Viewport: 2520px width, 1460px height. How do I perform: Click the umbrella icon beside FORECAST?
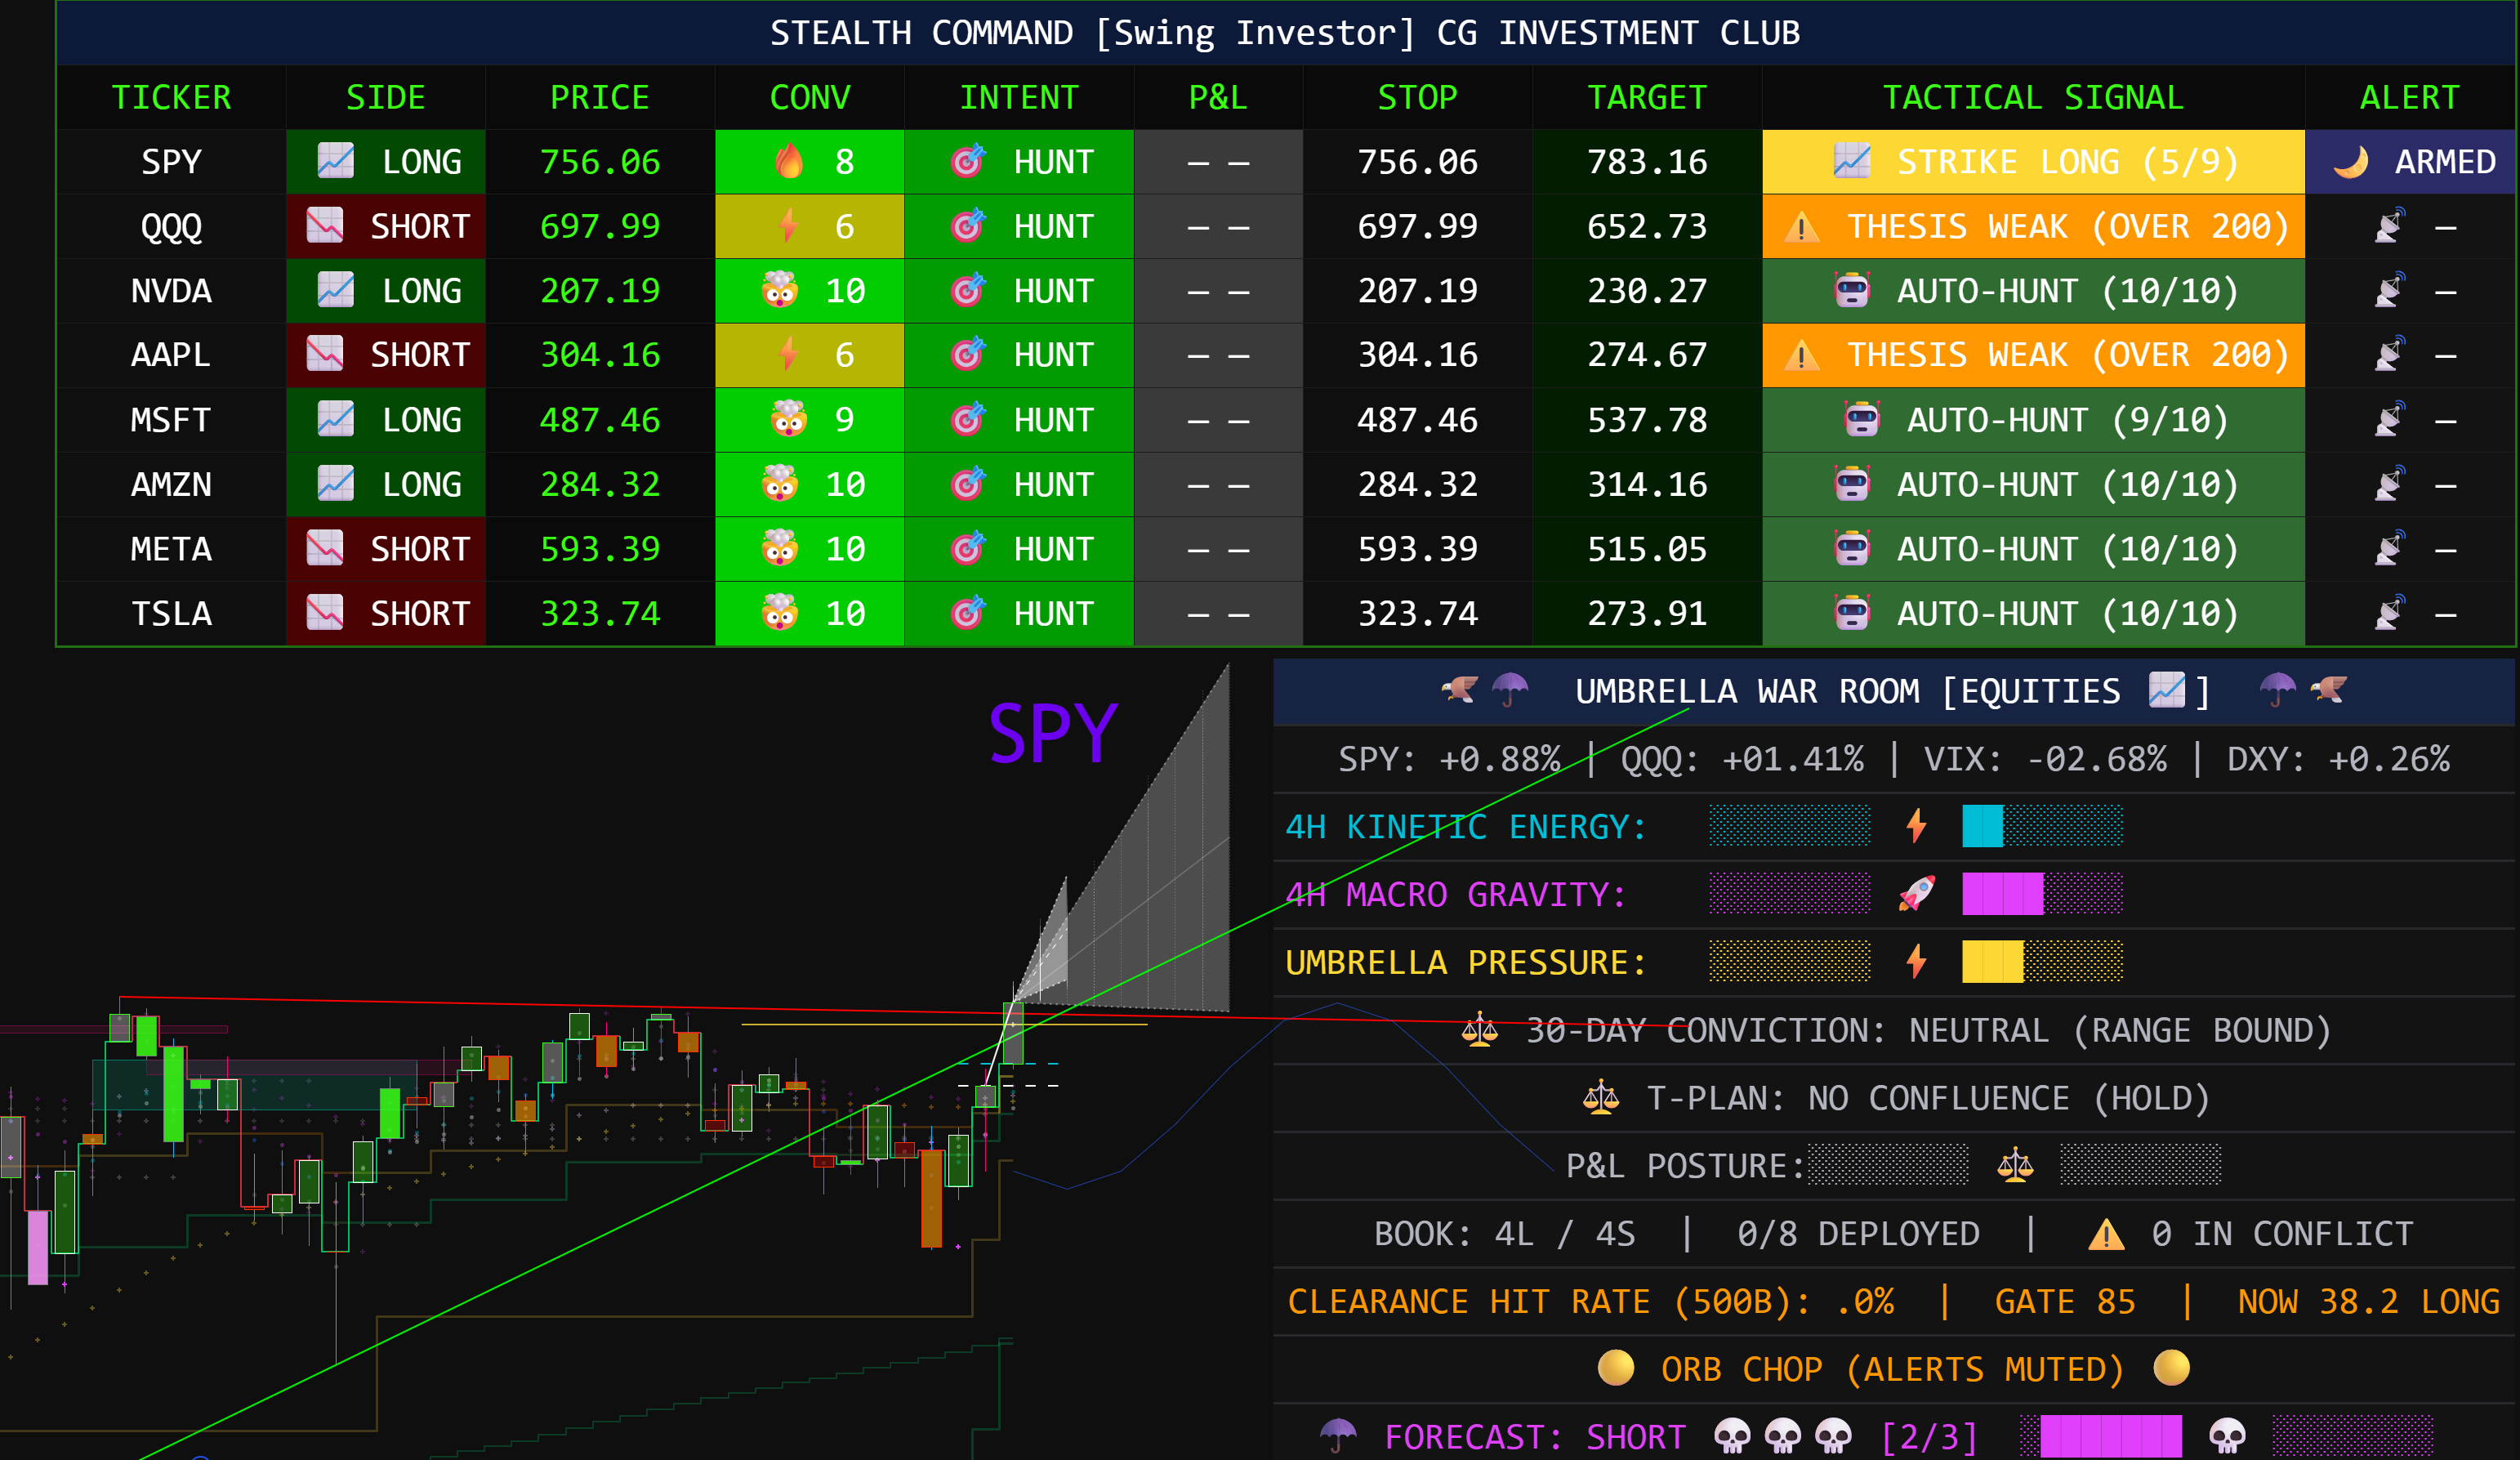[x=1338, y=1435]
